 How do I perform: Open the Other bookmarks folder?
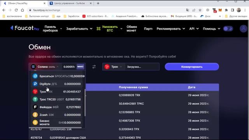236,16
